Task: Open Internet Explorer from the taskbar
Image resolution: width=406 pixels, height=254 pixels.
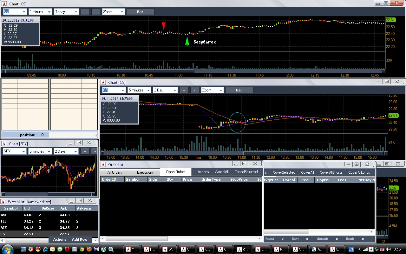Action: [x=45, y=249]
